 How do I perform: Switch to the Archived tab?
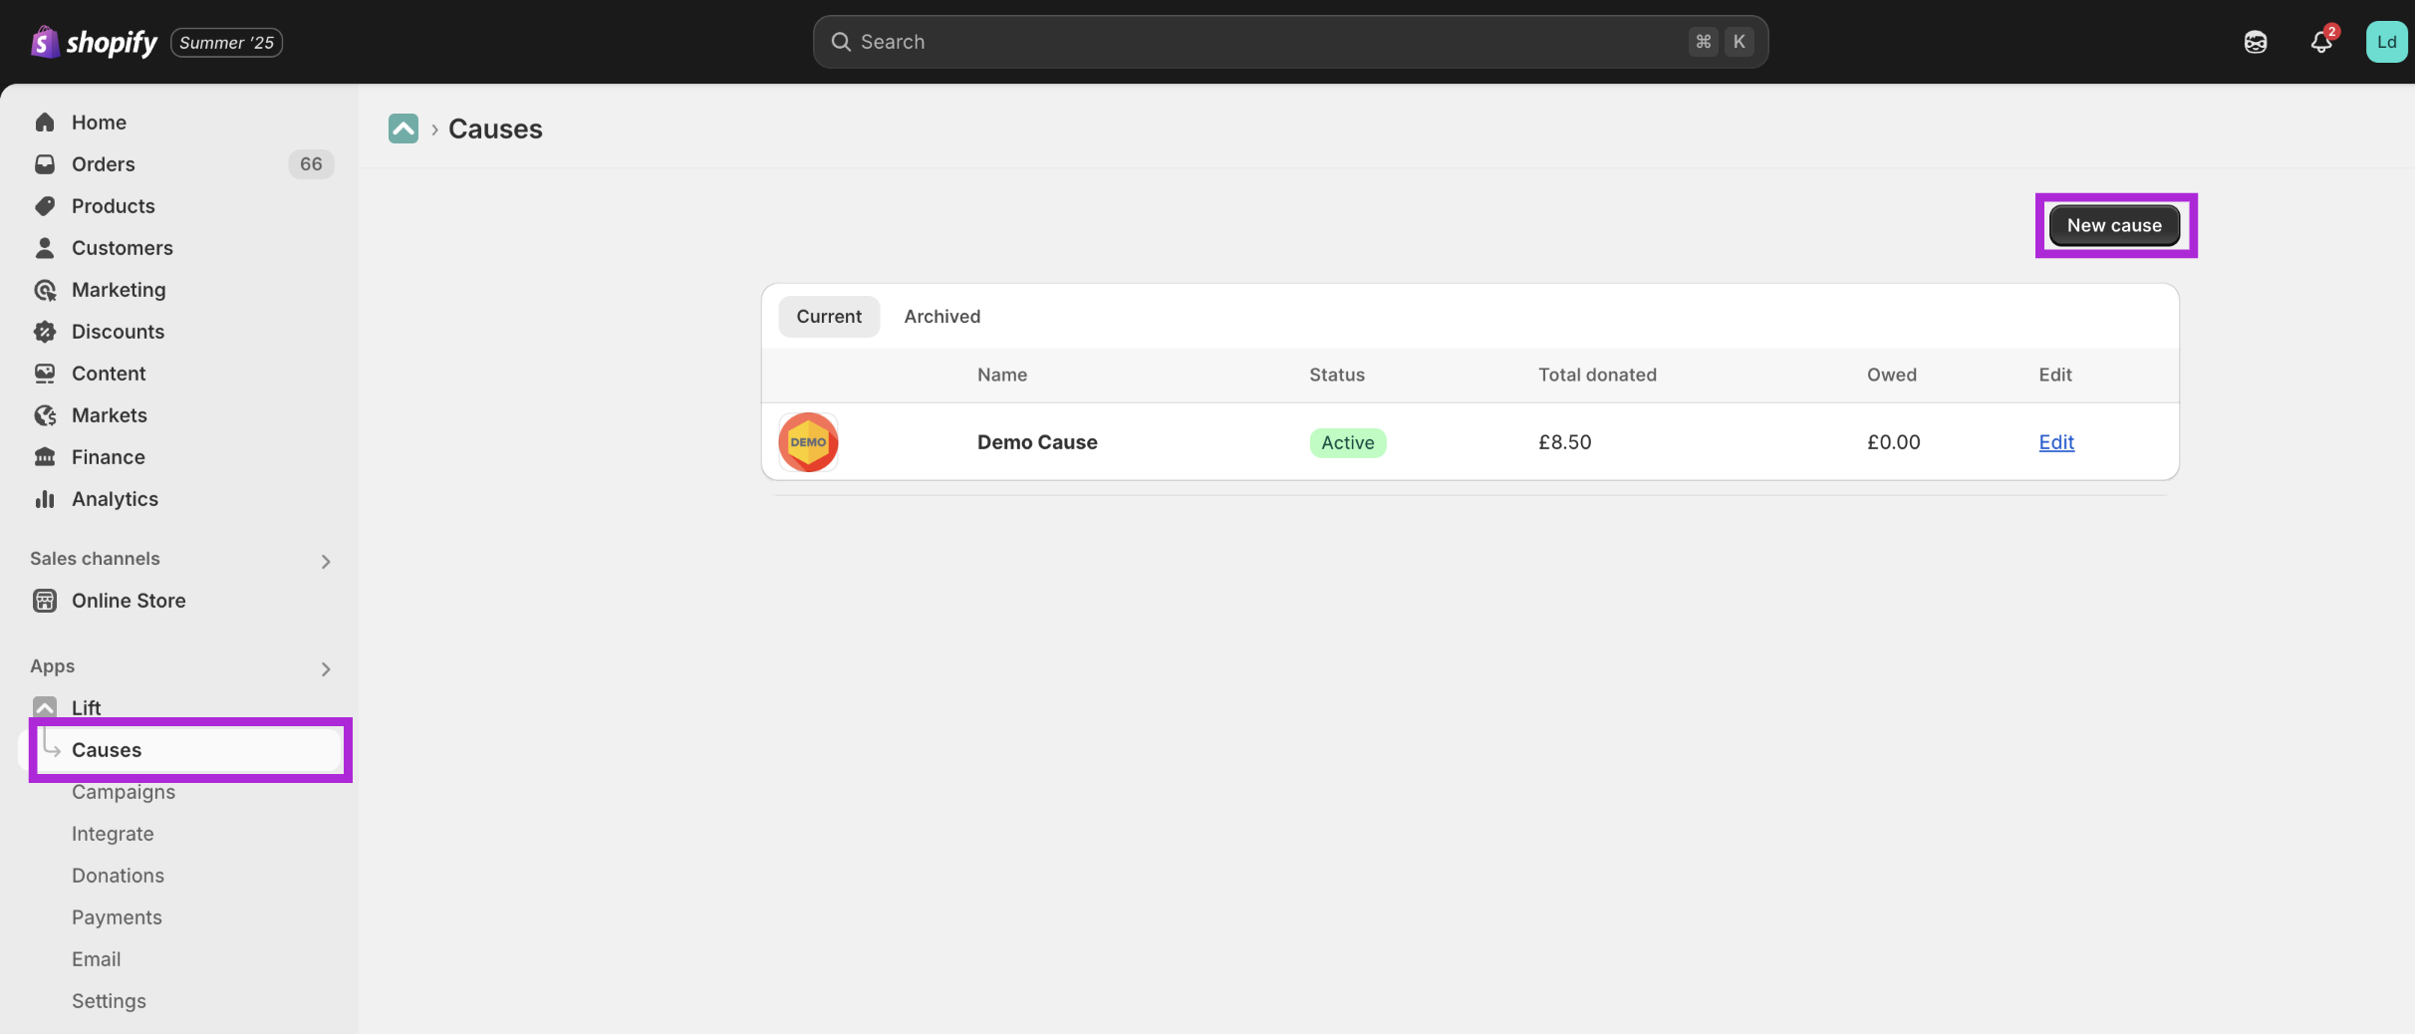tap(941, 316)
